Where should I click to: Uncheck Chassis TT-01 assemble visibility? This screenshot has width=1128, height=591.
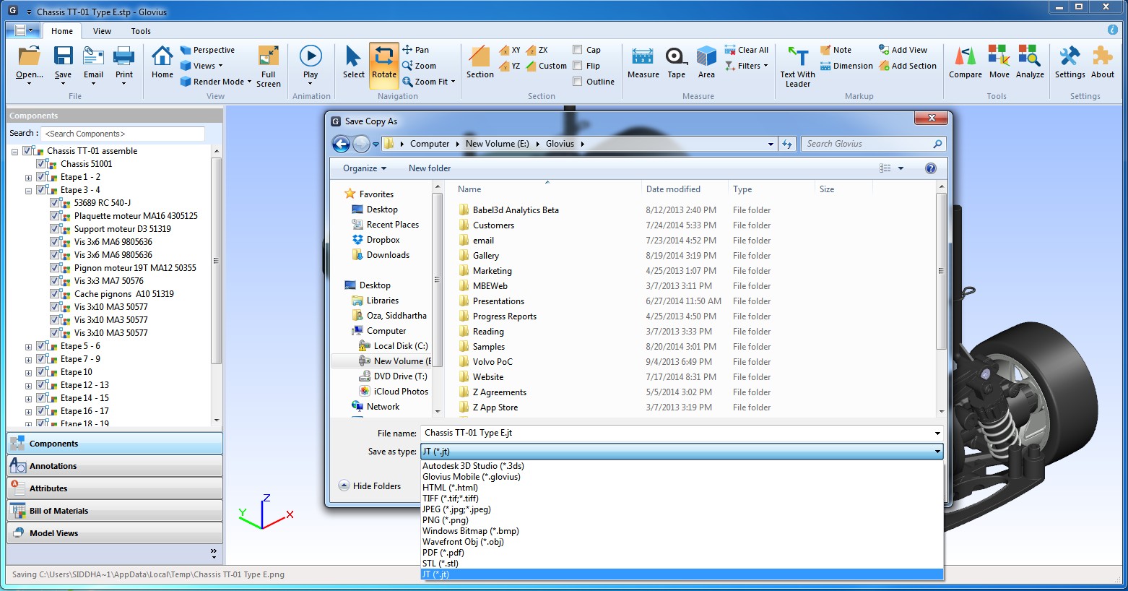point(27,151)
